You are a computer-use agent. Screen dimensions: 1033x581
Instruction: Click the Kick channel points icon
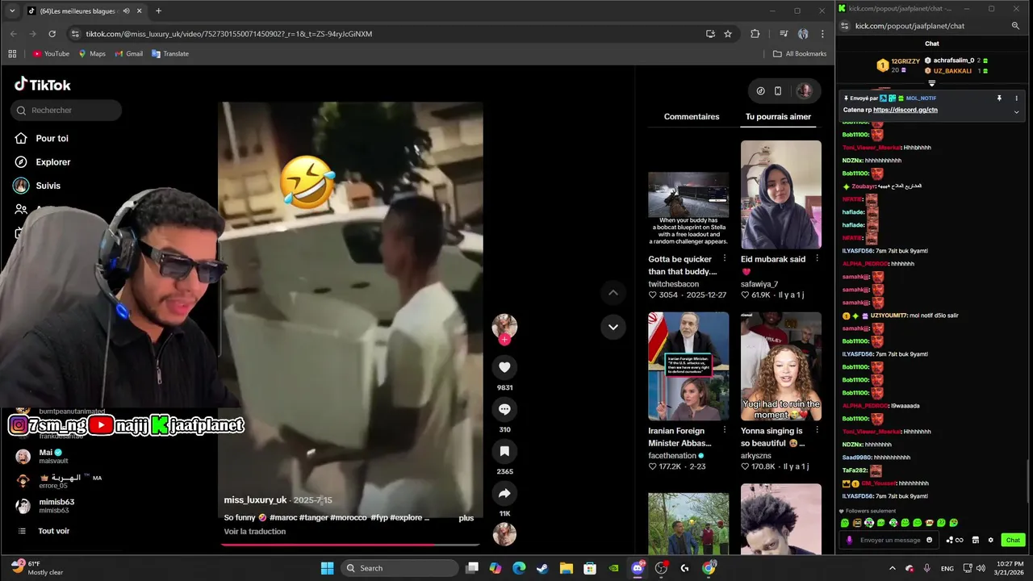click(954, 540)
